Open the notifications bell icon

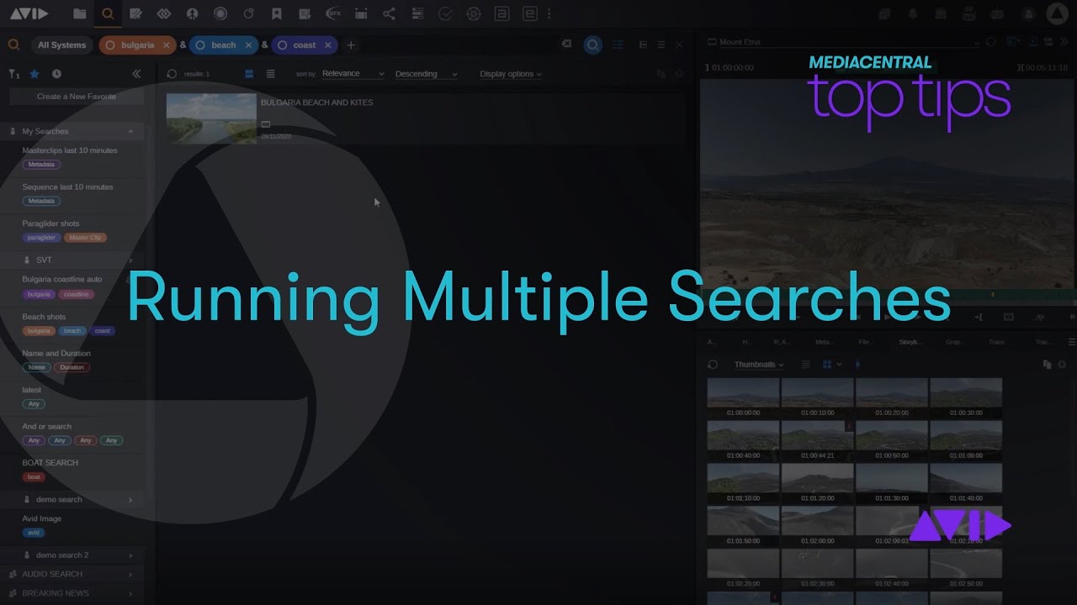pyautogui.click(x=913, y=14)
